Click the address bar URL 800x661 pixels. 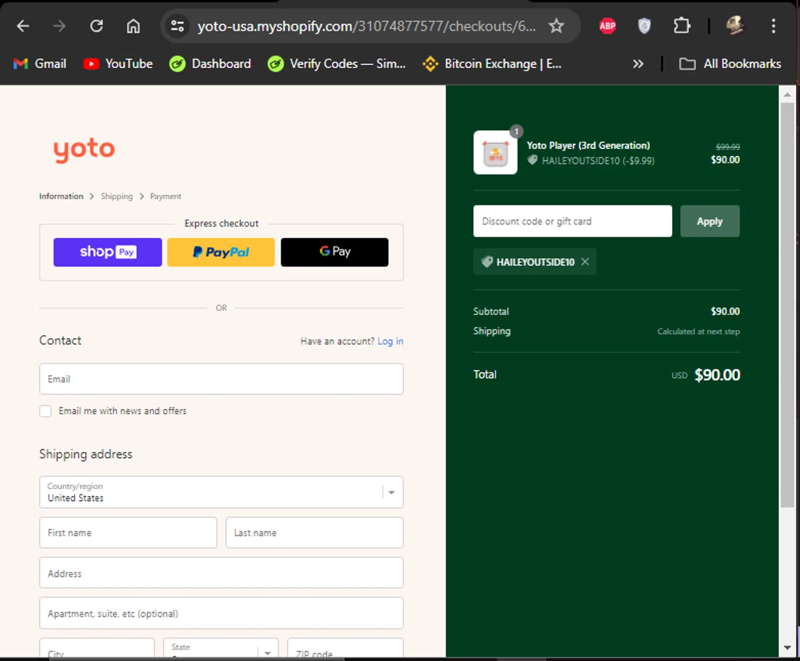(x=366, y=26)
